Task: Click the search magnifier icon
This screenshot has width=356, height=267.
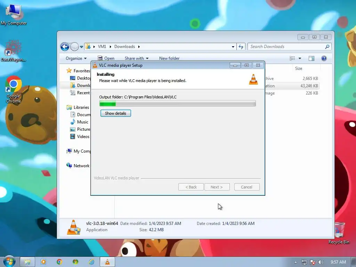Action: pyautogui.click(x=327, y=47)
